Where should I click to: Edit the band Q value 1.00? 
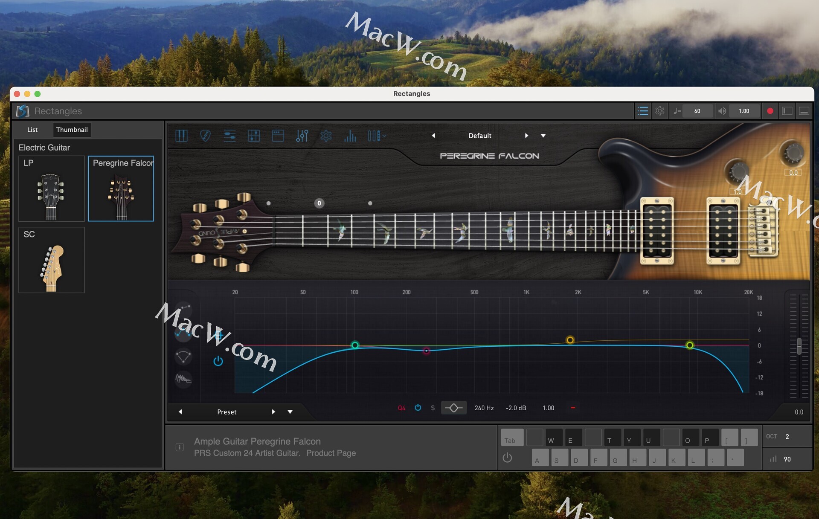pos(548,408)
